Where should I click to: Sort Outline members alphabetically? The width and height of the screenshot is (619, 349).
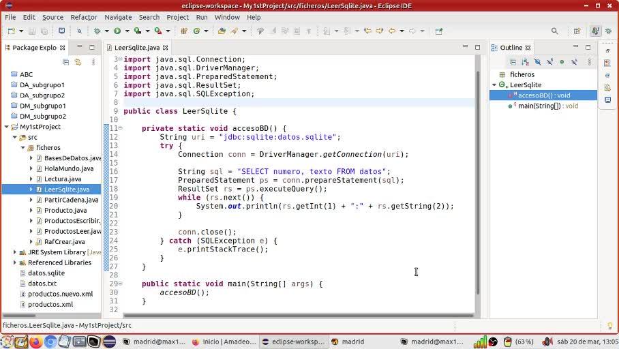point(525,61)
